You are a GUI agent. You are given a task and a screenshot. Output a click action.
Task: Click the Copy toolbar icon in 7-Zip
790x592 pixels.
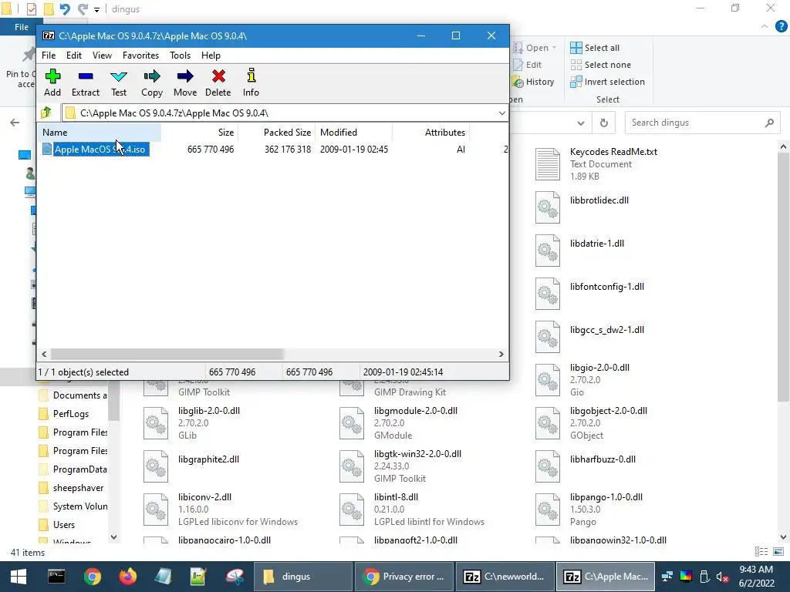pyautogui.click(x=152, y=82)
